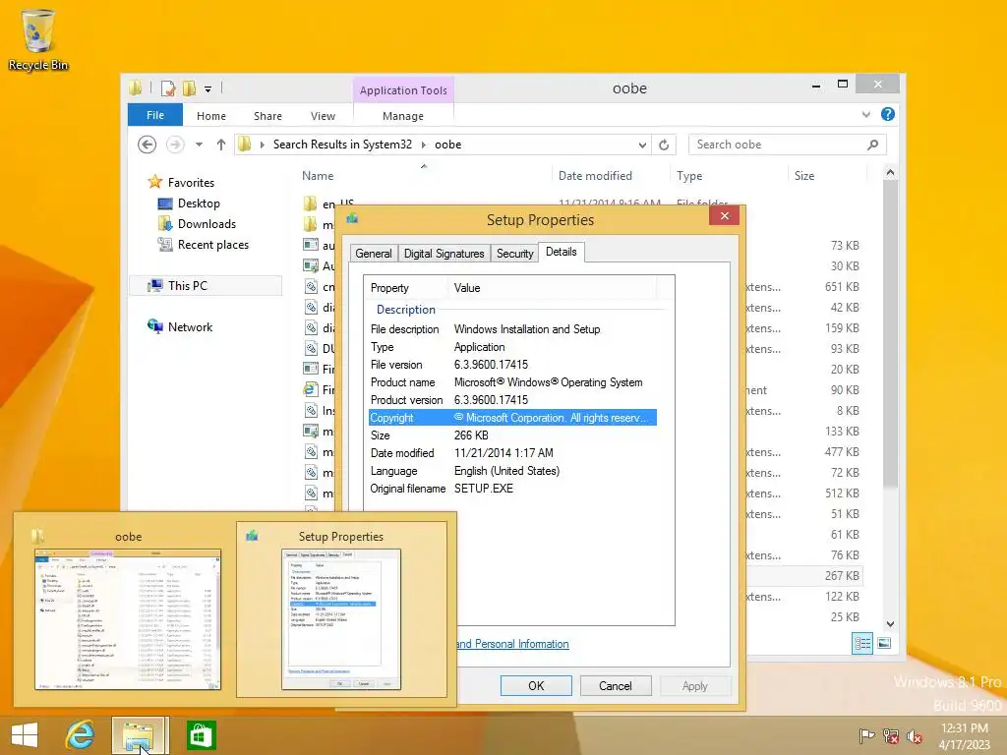Open the File menu tab

(x=155, y=115)
